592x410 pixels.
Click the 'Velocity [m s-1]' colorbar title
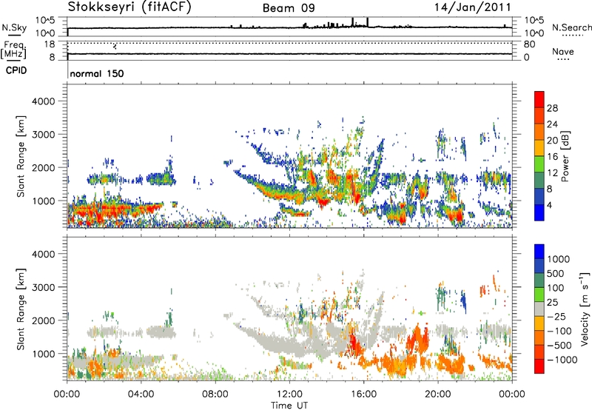click(x=585, y=309)
